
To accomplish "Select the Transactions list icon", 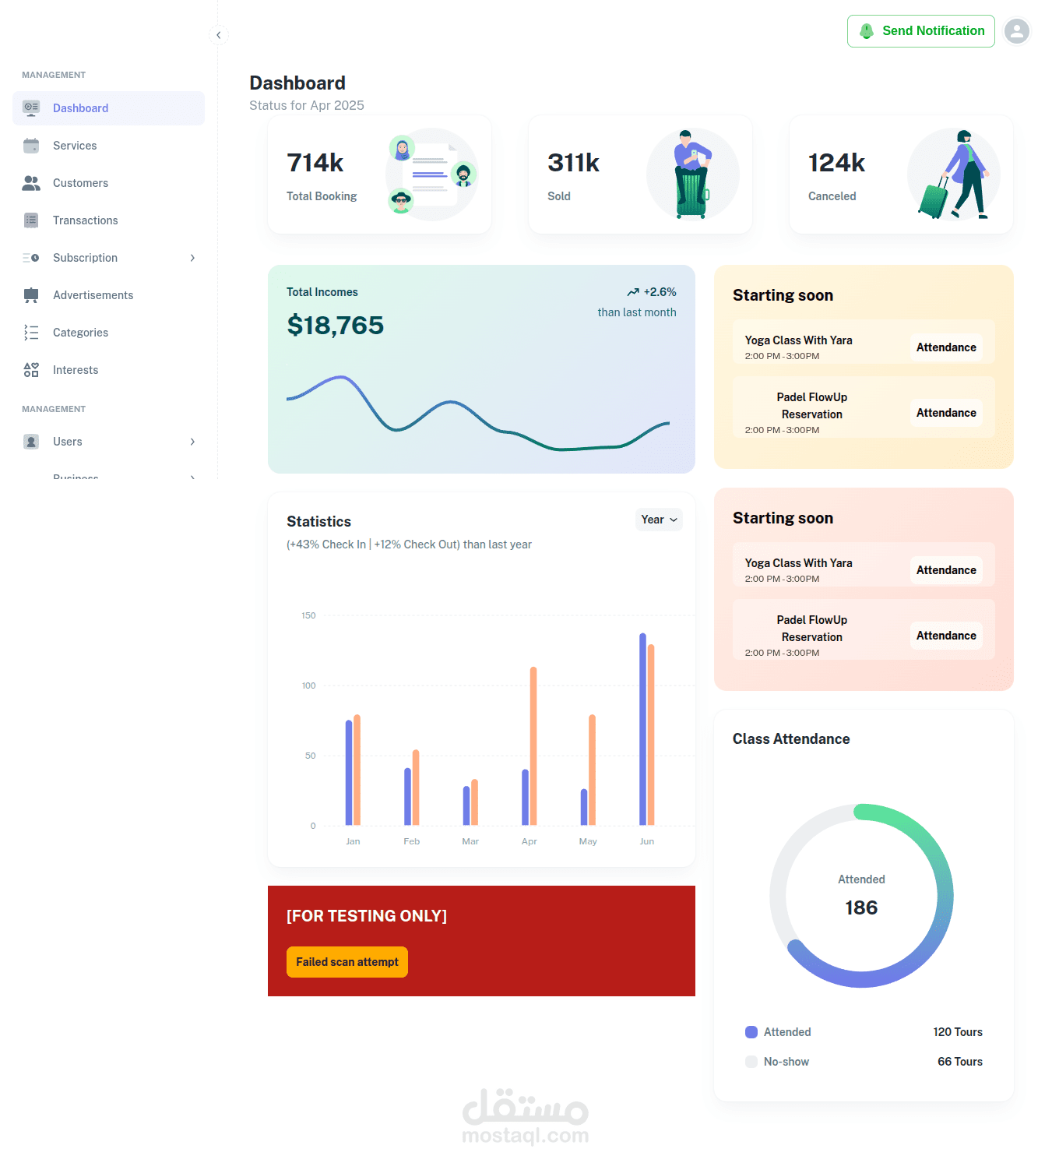I will click(x=31, y=220).
